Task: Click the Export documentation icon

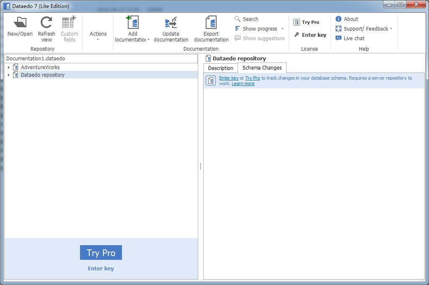Action: (x=211, y=22)
